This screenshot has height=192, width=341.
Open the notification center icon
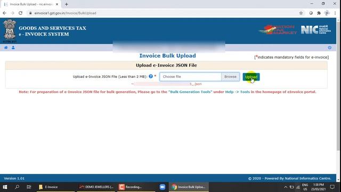click(332, 187)
